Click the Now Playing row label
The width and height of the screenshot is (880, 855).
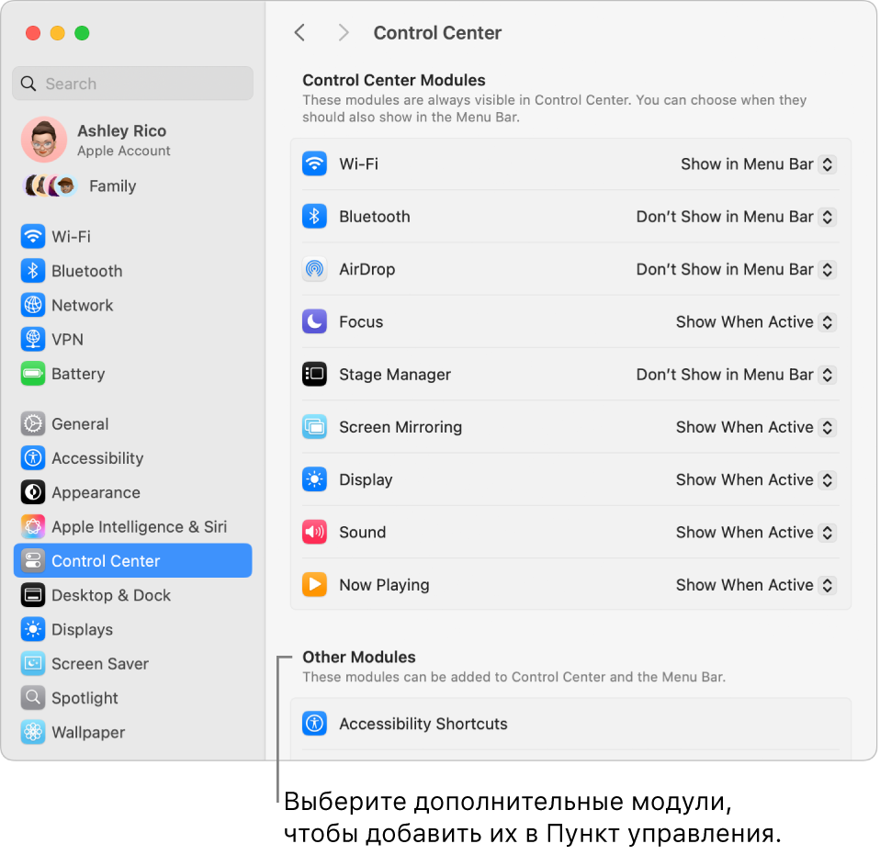384,585
